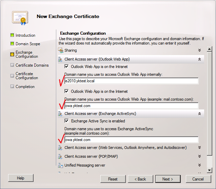Screen dimensions: 216x189
Task: Toggle Outlook Web App is on the Internet
Action: click(67, 91)
